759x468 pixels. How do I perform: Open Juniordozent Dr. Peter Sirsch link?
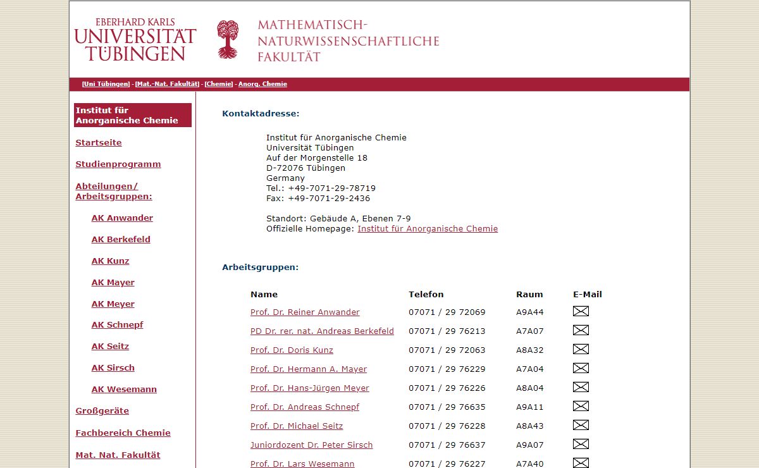point(312,445)
